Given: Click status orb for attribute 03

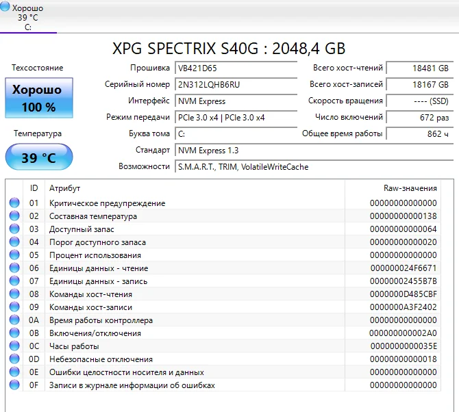Looking at the screenshot, I should point(14,229).
